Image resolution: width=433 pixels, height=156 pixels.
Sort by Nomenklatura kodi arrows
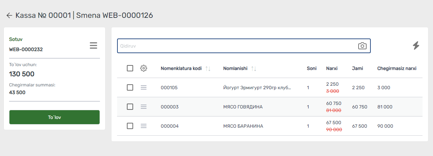tap(208, 69)
